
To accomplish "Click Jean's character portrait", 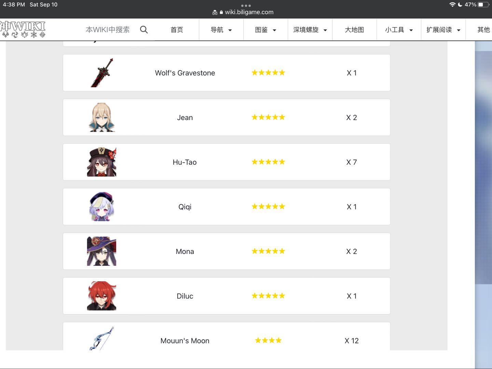I will pos(102,117).
